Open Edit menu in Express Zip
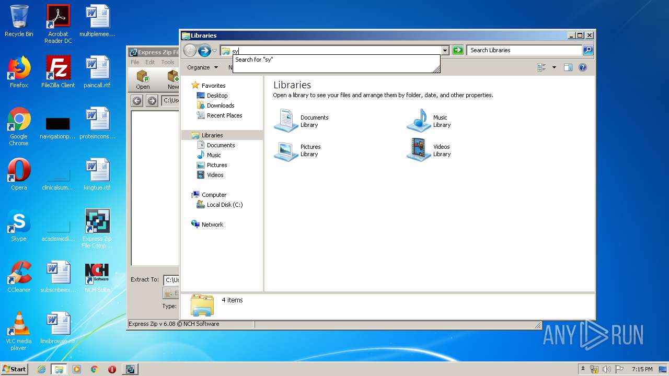Screen dimensions: 669x376 [x=150, y=62]
